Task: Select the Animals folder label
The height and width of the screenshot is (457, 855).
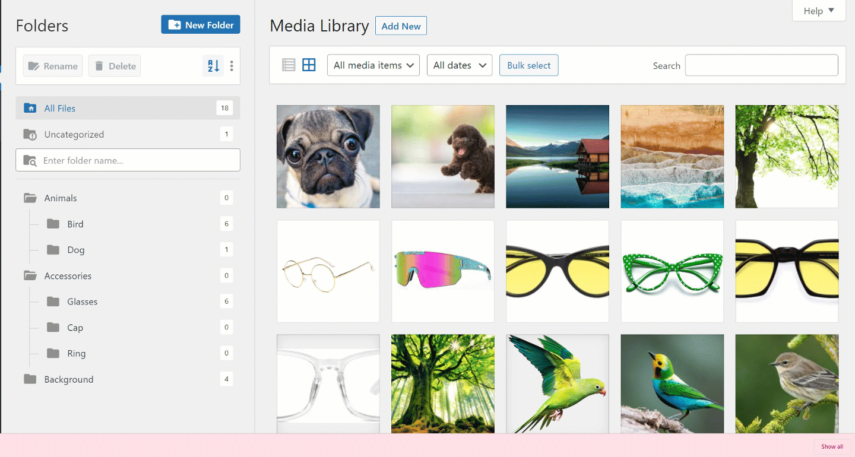Action: (x=61, y=198)
